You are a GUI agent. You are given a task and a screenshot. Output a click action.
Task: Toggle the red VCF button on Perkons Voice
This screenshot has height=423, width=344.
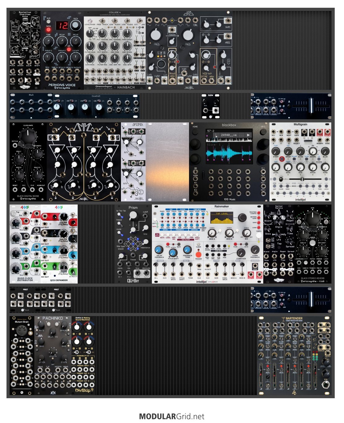coord(69,49)
